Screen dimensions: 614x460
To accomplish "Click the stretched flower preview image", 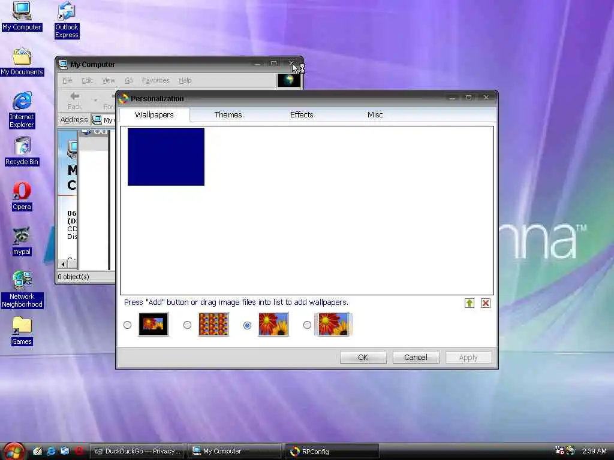I will tap(273, 324).
